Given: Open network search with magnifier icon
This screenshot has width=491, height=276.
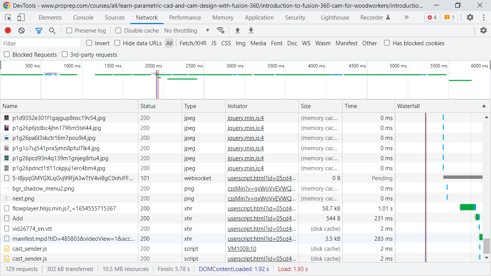Looking at the screenshot, I should pyautogui.click(x=52, y=31).
